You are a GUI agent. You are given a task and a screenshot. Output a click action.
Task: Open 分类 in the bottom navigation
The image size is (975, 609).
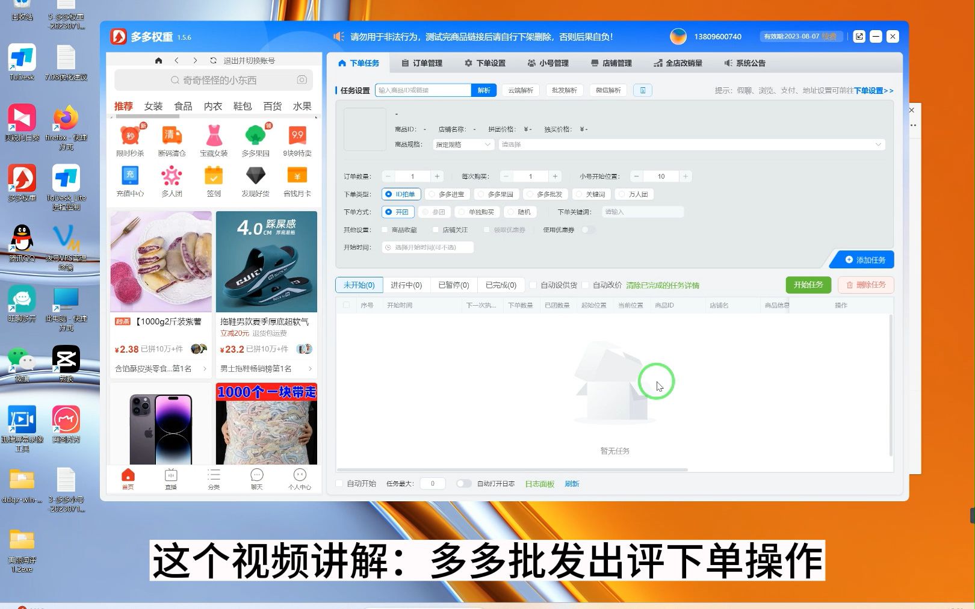pyautogui.click(x=214, y=479)
